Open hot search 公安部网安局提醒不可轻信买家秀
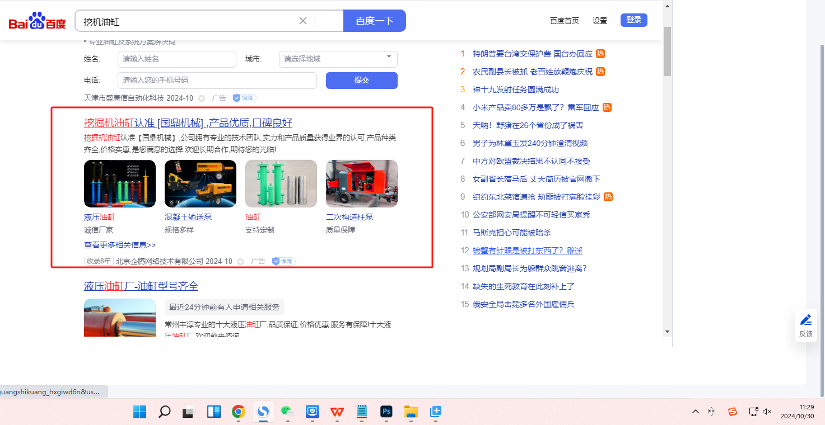This screenshot has width=825, height=425. pos(532,215)
